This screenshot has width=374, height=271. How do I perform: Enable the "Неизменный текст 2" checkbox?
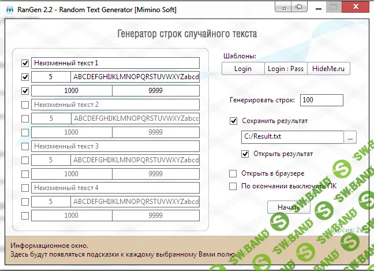pos(25,105)
